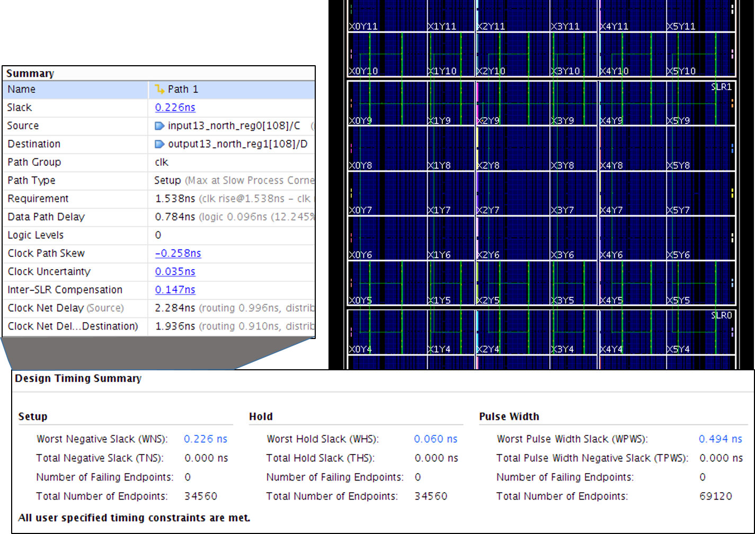Click Pulse Width Total Number of Endpoints 69120
Viewport: 755px width, 534px height.
pyautogui.click(x=716, y=496)
